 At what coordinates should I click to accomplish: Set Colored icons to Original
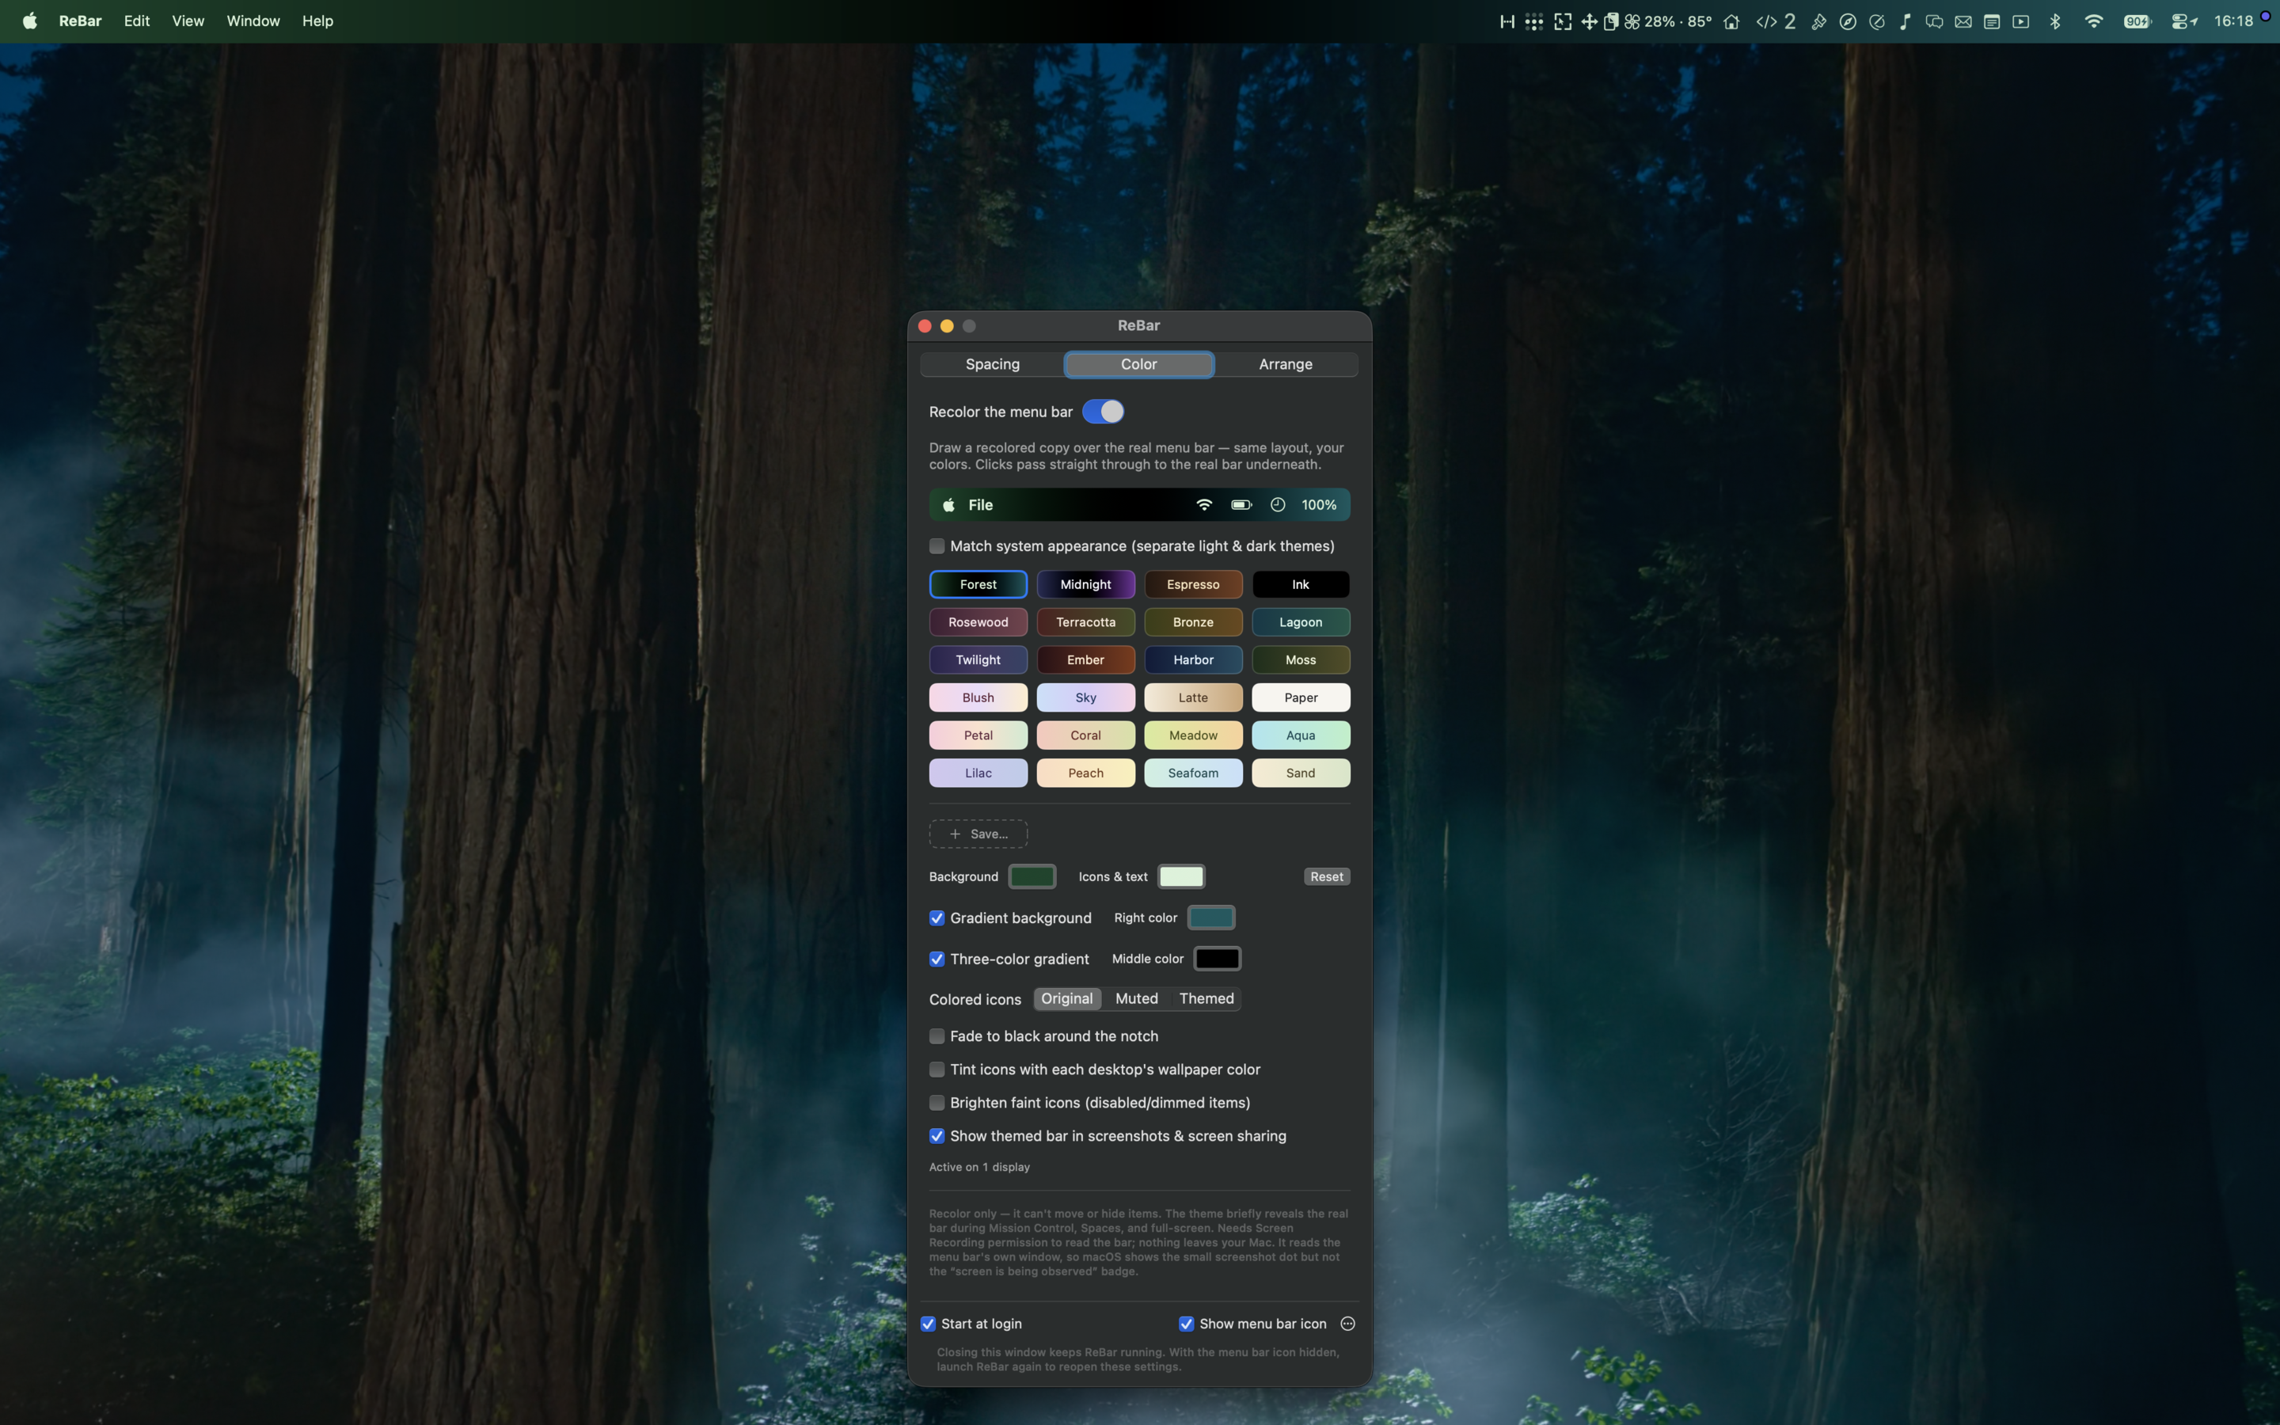coord(1066,999)
